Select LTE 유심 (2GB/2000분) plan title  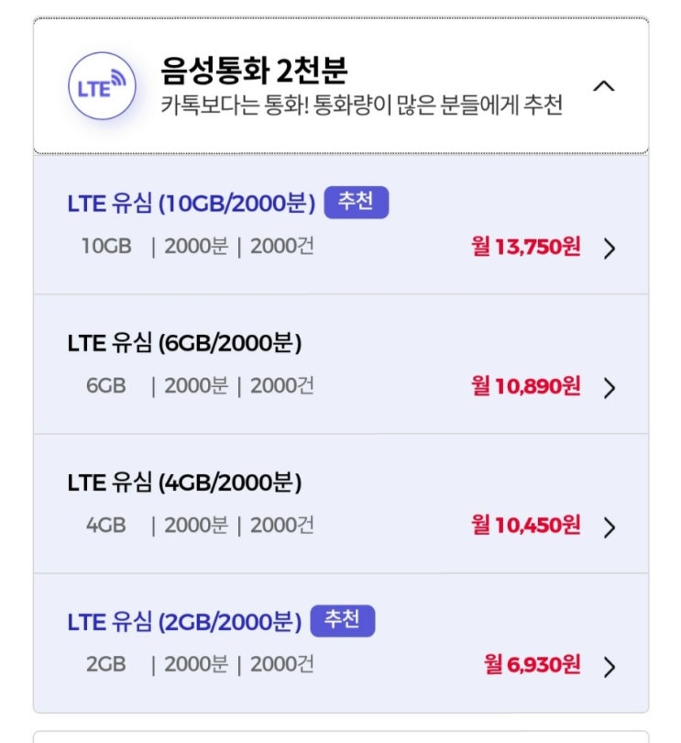[x=184, y=622]
